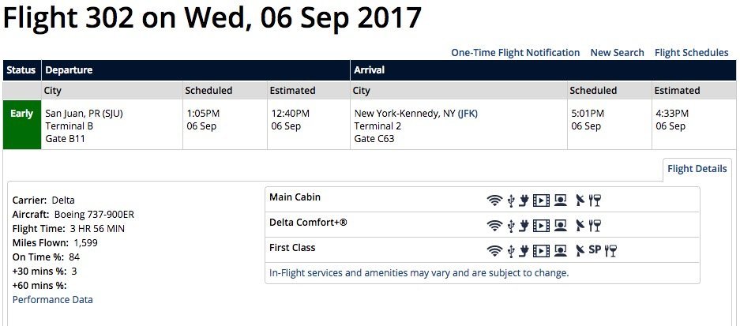Click the USB port icon for Main Cabin
Viewport: 740px width, 326px height.
coord(511,200)
